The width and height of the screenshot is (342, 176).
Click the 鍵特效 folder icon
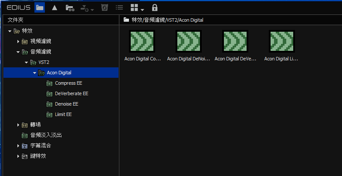[25, 156]
